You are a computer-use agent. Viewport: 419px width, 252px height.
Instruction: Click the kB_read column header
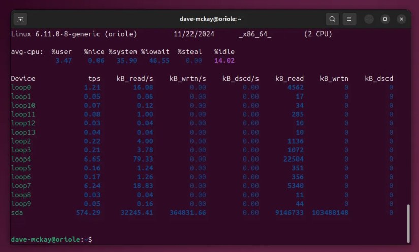289,79
